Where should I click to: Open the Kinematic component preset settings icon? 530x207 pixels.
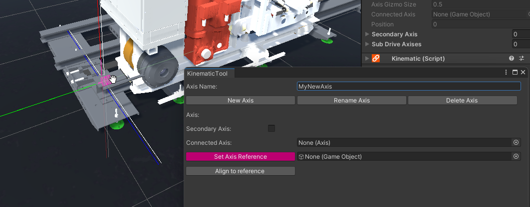pyautogui.click(x=522, y=59)
